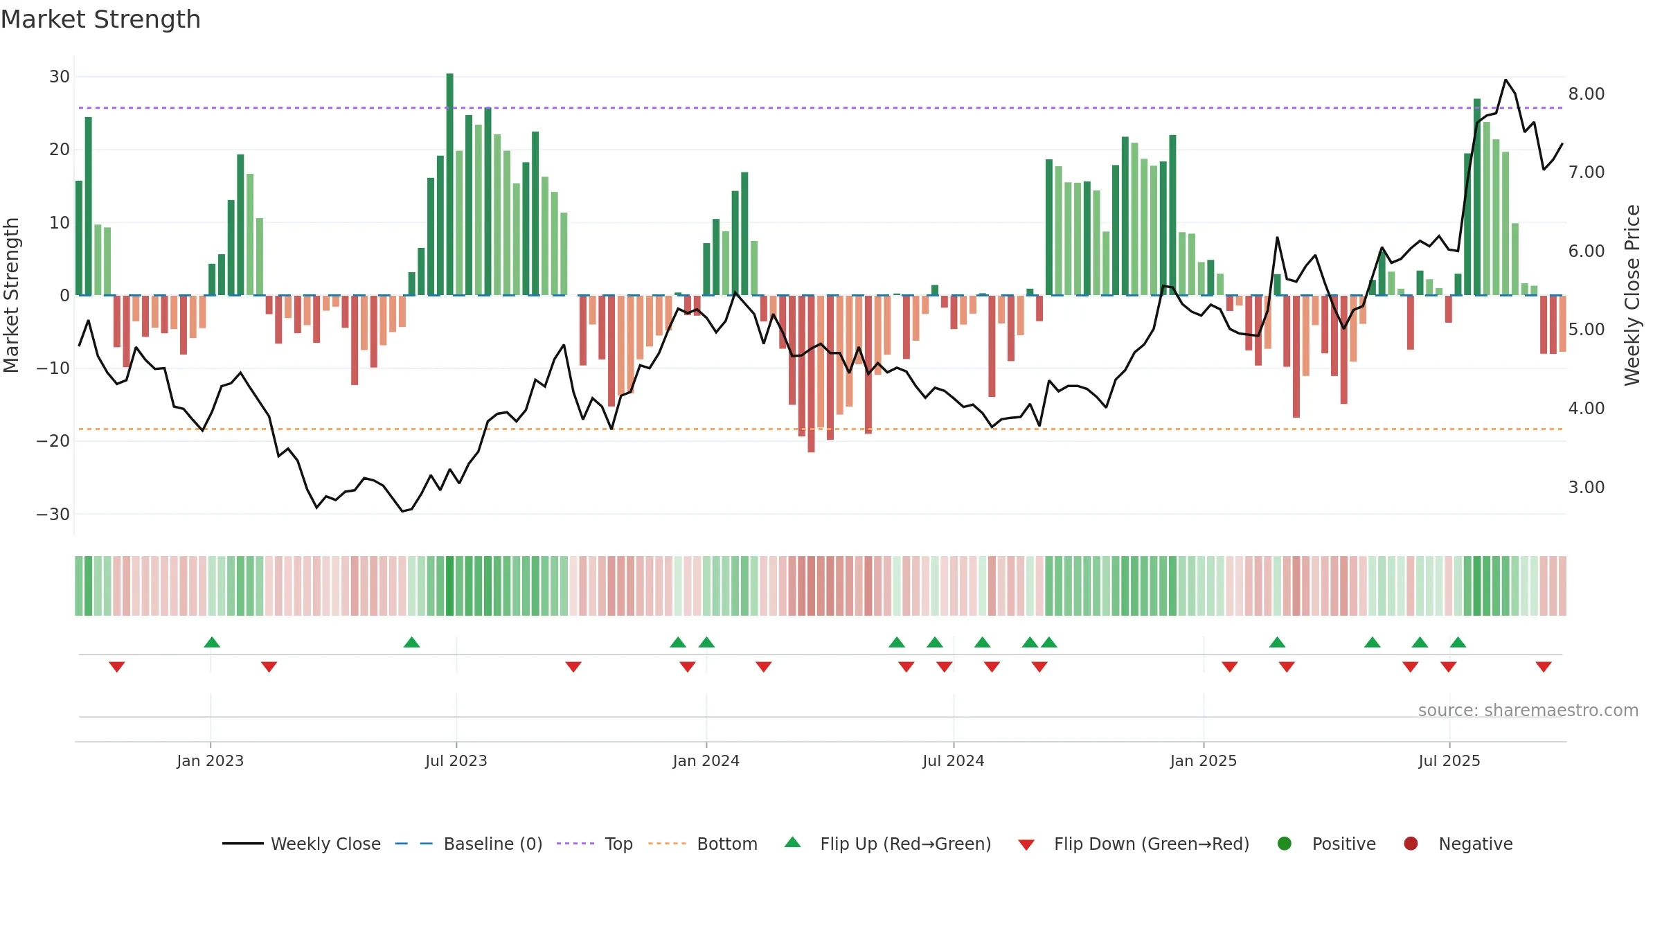This screenshot has height=935, width=1662.
Task: Click the green Flip Up legend triangle icon
Action: (793, 842)
